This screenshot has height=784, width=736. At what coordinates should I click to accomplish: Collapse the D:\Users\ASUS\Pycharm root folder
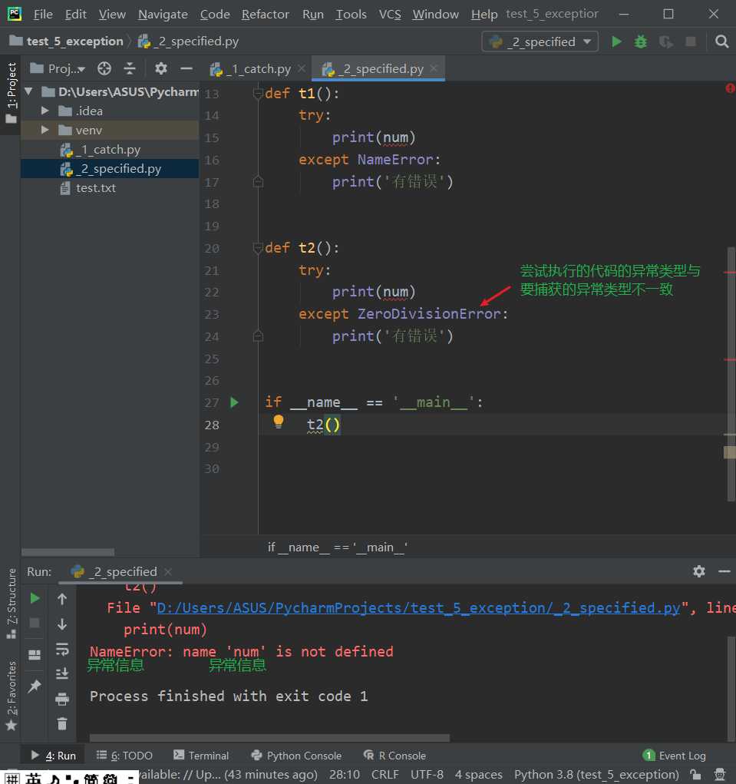29,91
